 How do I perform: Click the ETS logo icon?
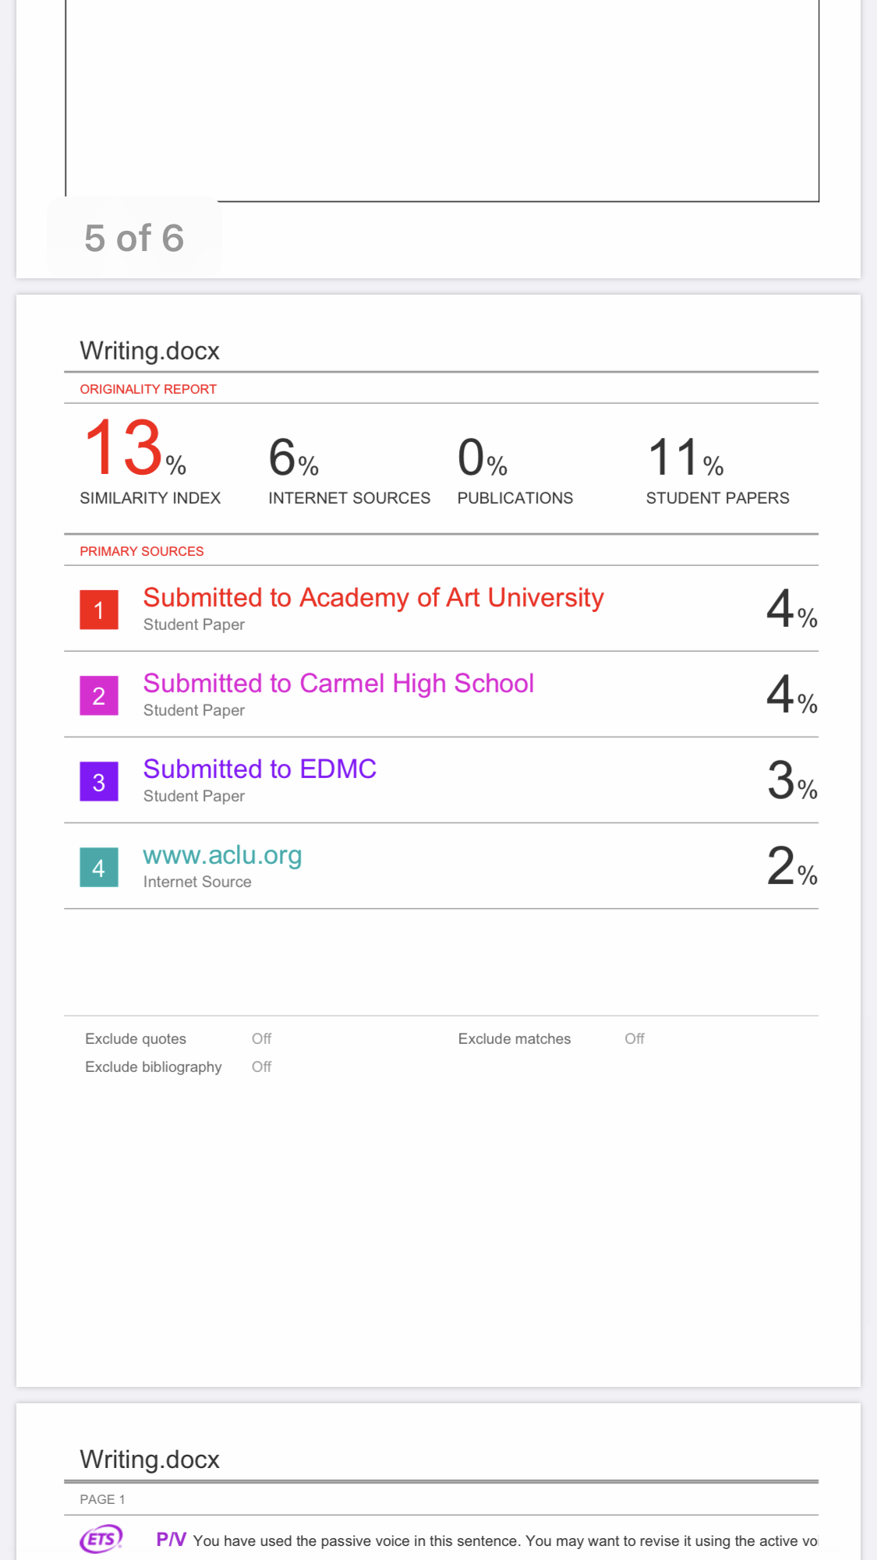[x=101, y=1539]
